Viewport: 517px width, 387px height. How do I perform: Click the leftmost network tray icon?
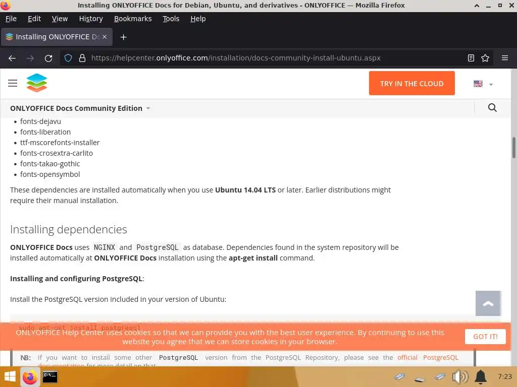(x=399, y=377)
